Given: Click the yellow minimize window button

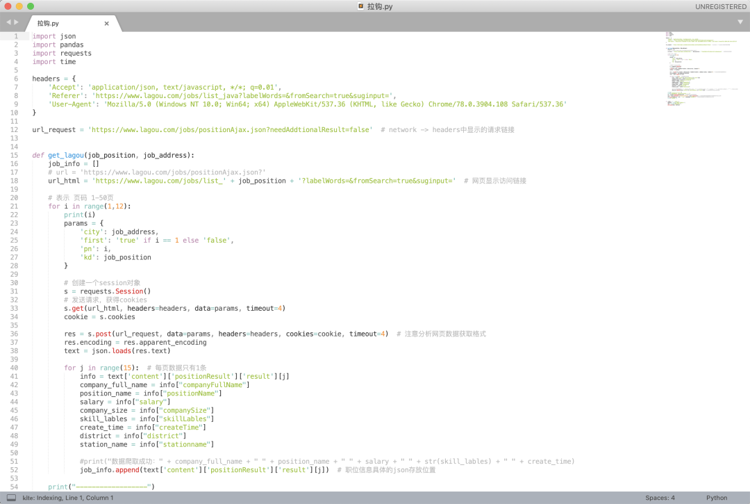Looking at the screenshot, I should pyautogui.click(x=19, y=6).
